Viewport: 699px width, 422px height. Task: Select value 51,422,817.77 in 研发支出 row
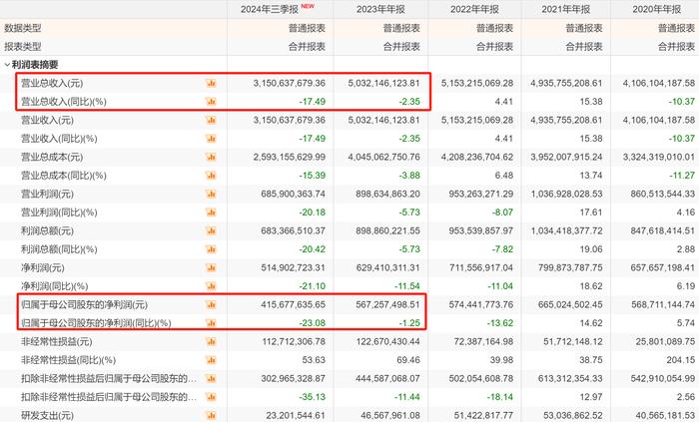pyautogui.click(x=483, y=416)
